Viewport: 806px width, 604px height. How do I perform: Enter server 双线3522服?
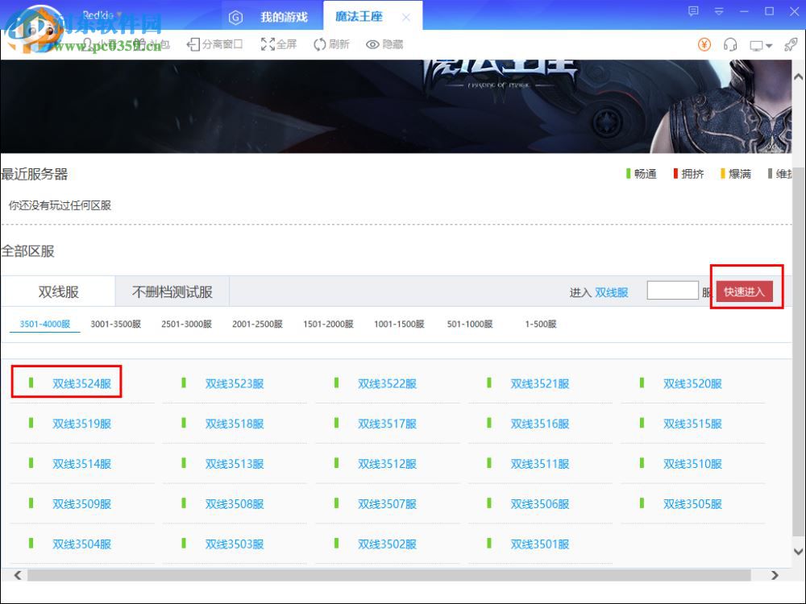pos(387,383)
